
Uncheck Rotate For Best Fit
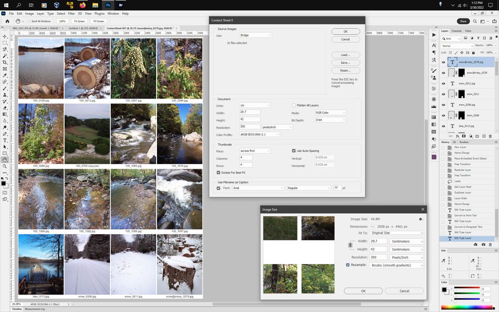coord(218,172)
